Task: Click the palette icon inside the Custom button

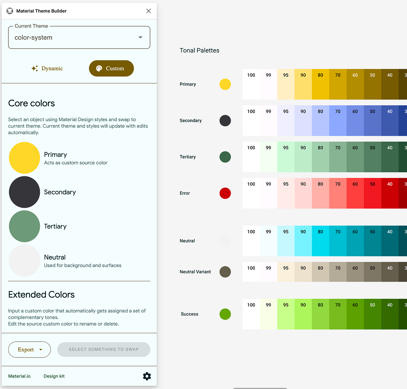Action: click(99, 68)
